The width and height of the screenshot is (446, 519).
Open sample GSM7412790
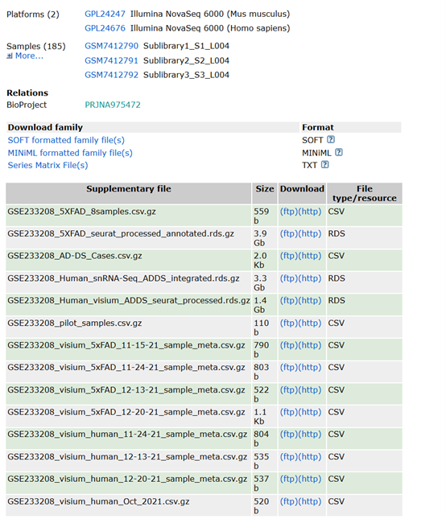tap(111, 46)
